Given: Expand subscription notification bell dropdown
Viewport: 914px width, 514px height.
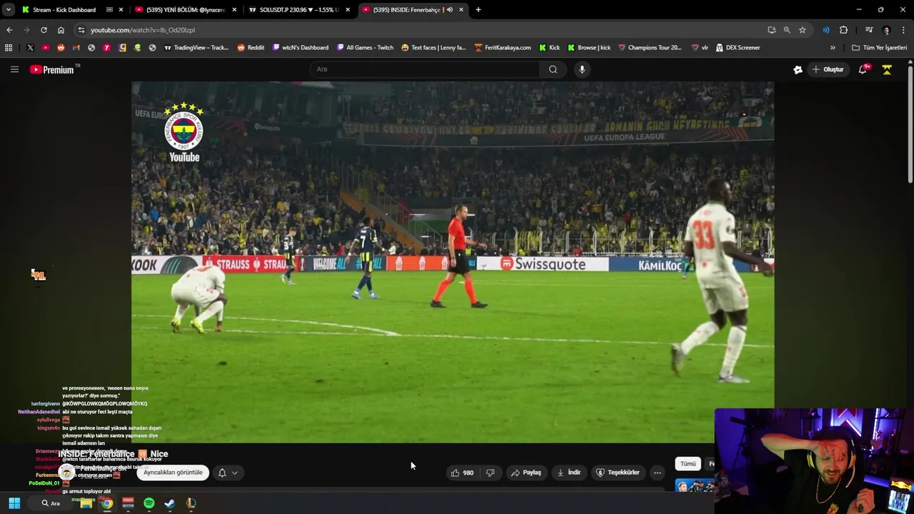Looking at the screenshot, I should coord(228,473).
